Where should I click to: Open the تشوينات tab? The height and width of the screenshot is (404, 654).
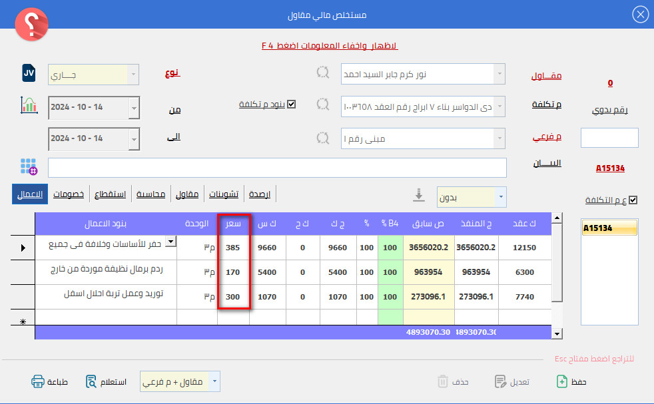point(224,194)
